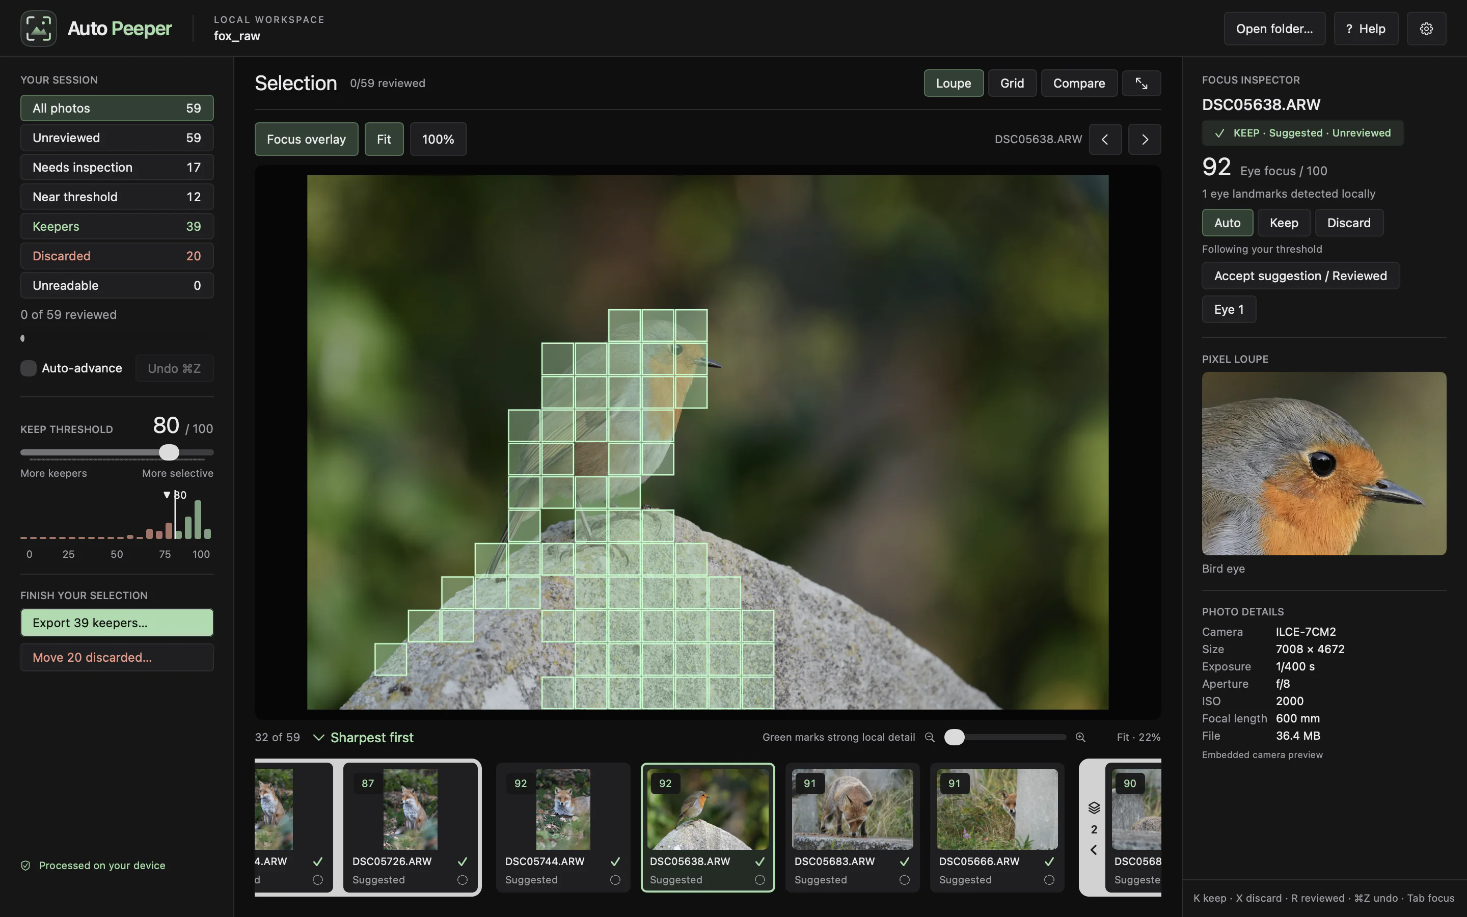
Task: Open the settings gear icon
Action: tap(1426, 29)
